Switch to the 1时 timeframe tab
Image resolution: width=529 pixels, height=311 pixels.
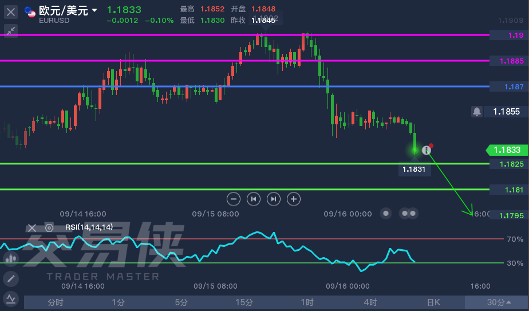[x=307, y=302]
